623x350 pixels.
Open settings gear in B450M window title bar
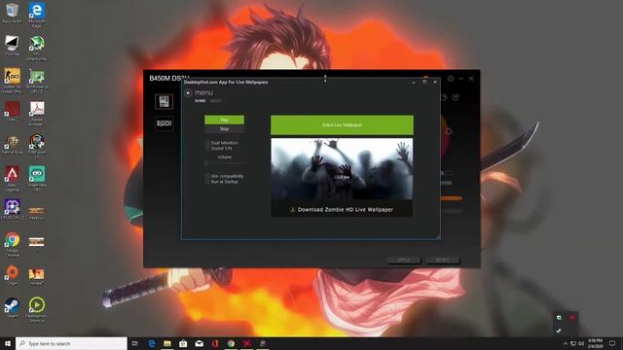coord(451,79)
